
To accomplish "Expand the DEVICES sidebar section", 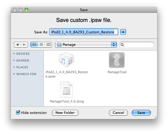I will pos(14,54).
